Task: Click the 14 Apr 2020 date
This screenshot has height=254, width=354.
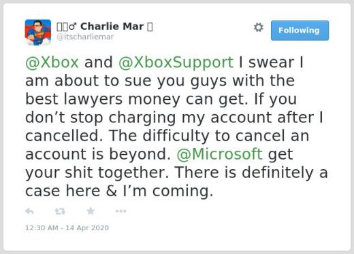Action: (x=87, y=228)
